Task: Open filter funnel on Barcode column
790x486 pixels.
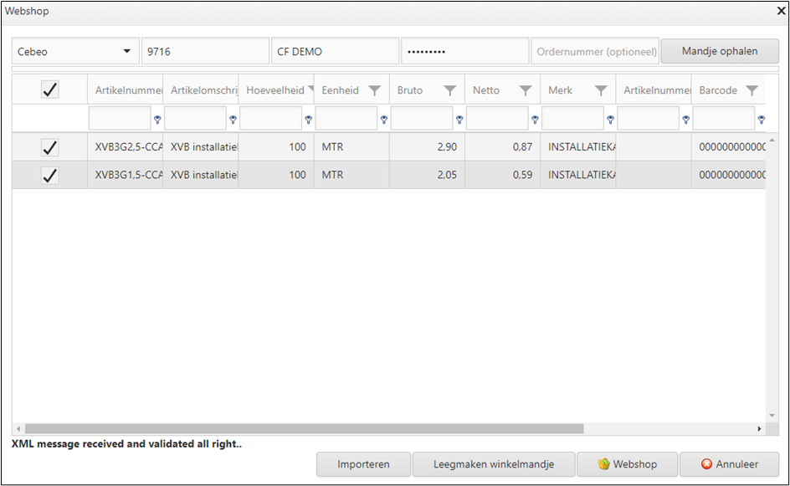Action: click(x=752, y=90)
